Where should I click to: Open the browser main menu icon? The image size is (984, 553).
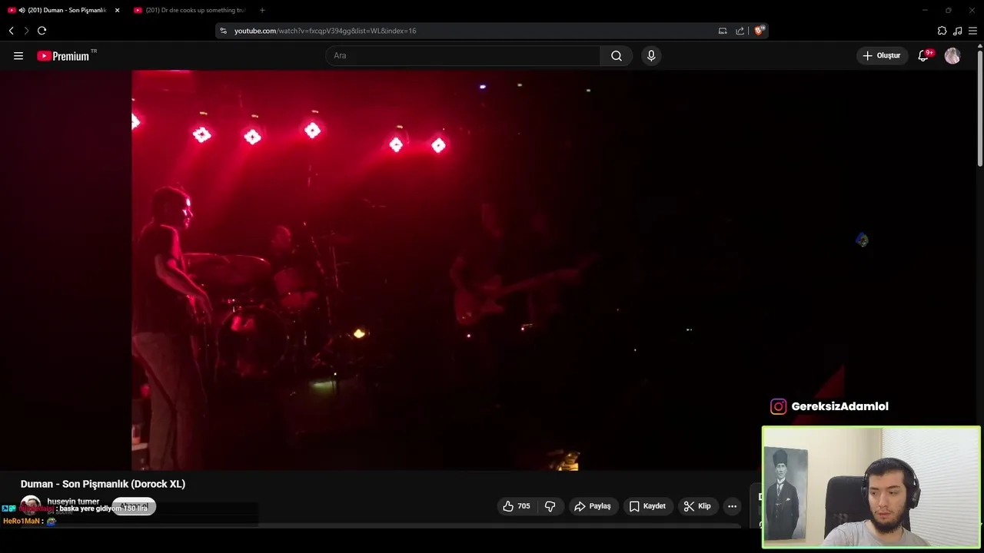click(972, 31)
